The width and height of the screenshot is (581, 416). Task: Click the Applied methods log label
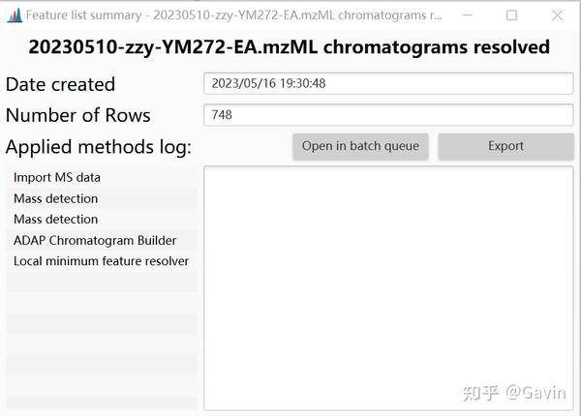[x=98, y=147]
